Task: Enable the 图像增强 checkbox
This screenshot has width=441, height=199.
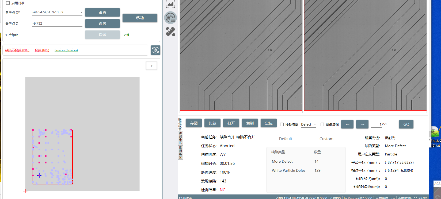Action: tap(322, 124)
